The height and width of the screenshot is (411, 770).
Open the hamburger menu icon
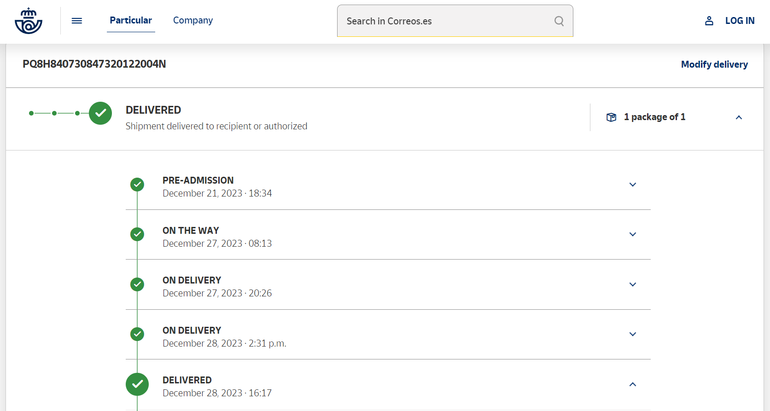(x=77, y=21)
